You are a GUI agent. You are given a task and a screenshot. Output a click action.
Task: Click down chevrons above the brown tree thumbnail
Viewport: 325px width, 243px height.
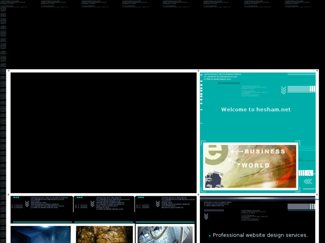coord(93,204)
